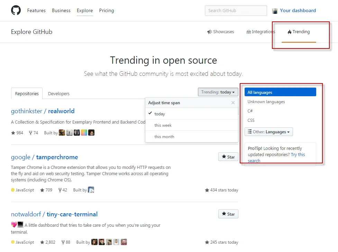338x252 pixels.
Task: Open the tamperchrome repository
Action: click(57, 157)
